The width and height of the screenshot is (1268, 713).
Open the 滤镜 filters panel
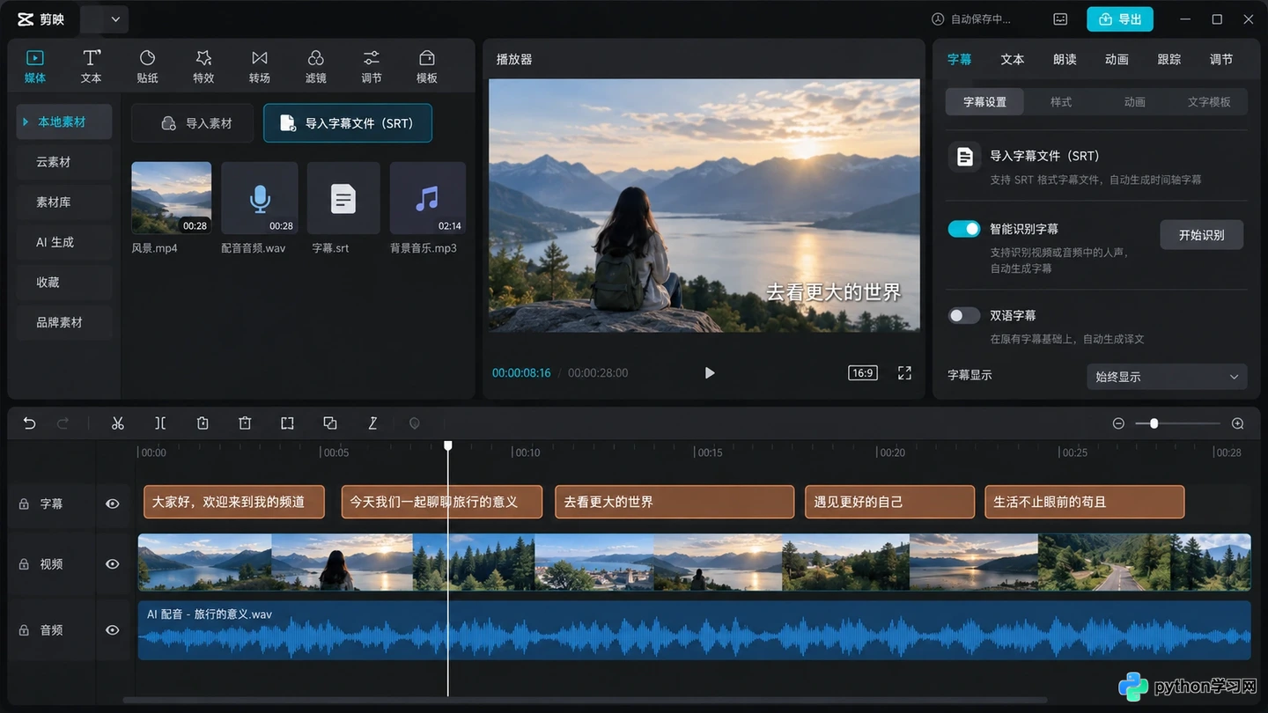tap(315, 66)
